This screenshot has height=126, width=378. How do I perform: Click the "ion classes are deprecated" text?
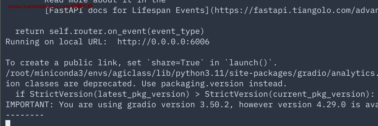pos(69,84)
